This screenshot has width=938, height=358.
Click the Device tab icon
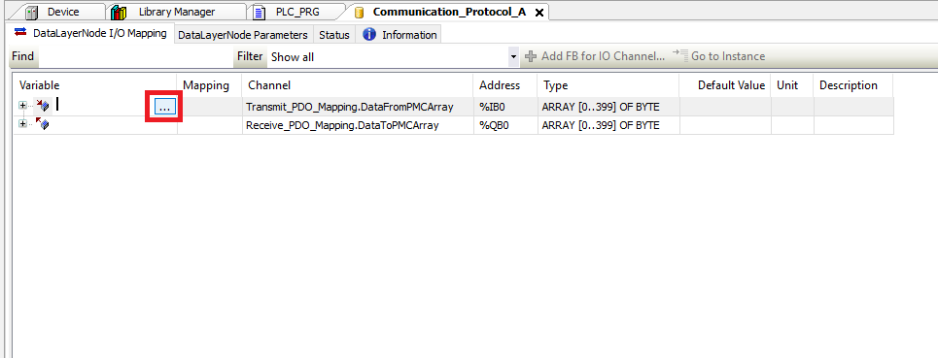point(32,12)
